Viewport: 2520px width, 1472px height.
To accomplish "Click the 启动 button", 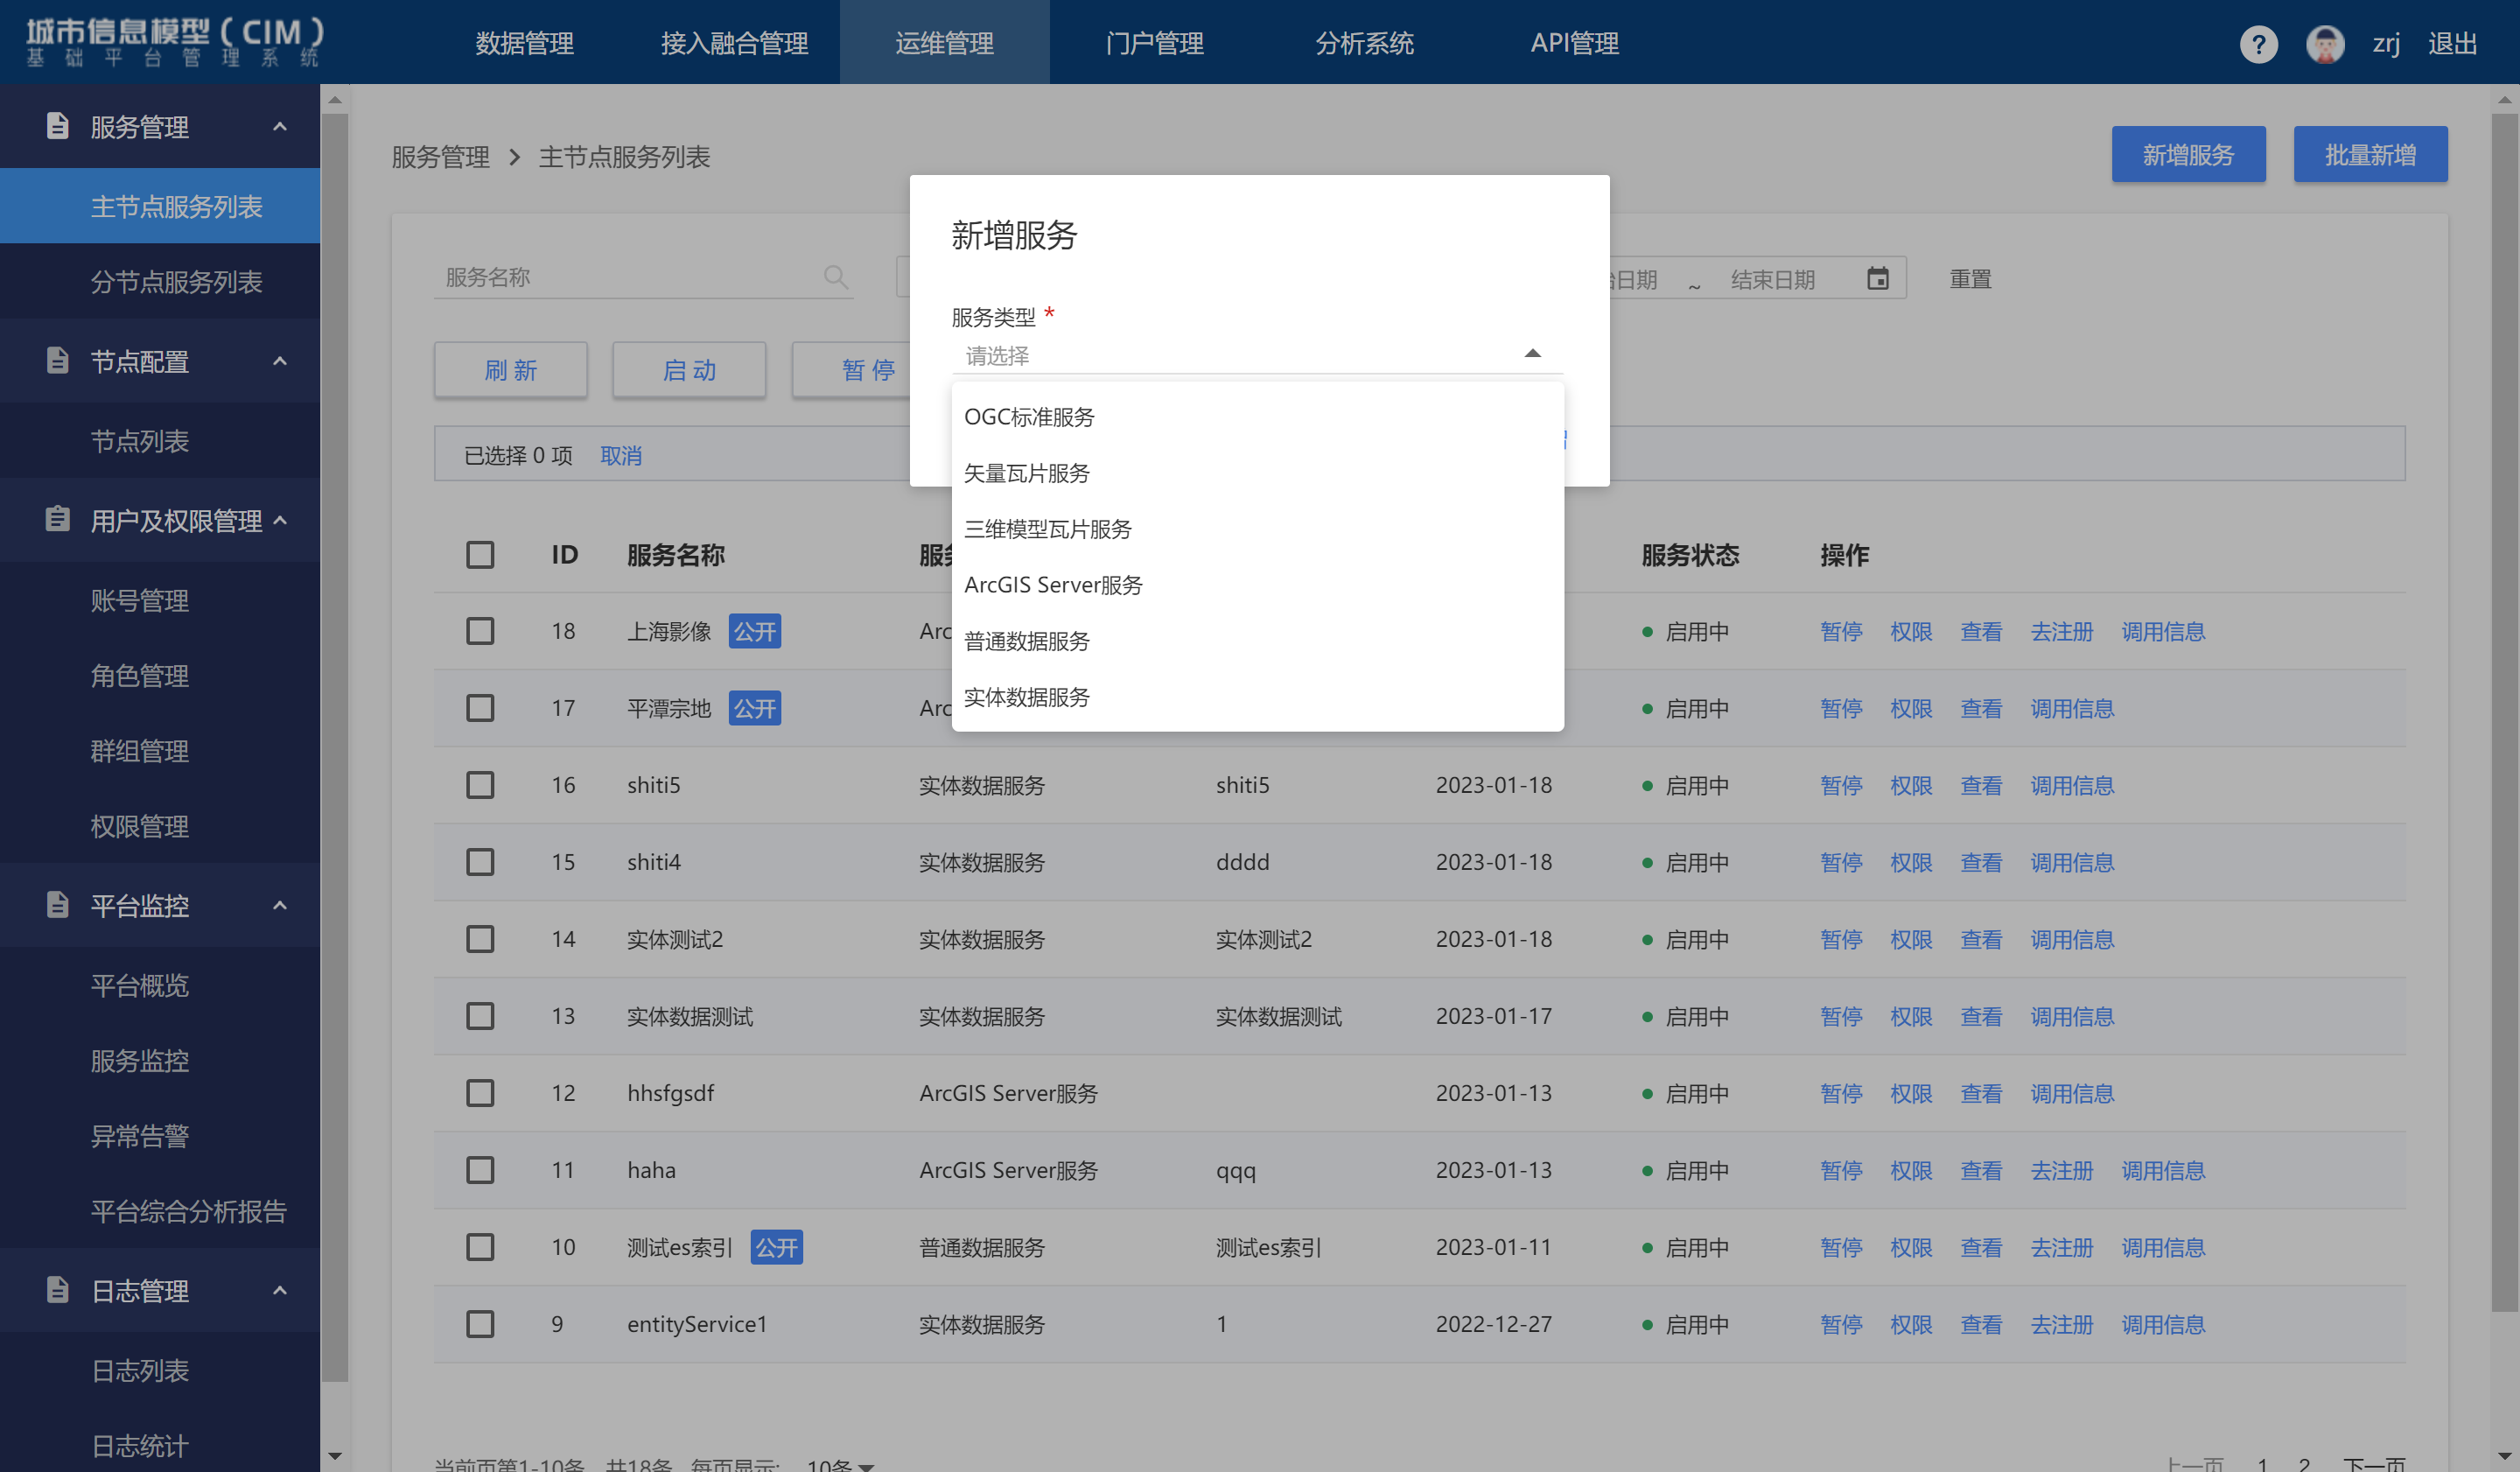I will 689,370.
